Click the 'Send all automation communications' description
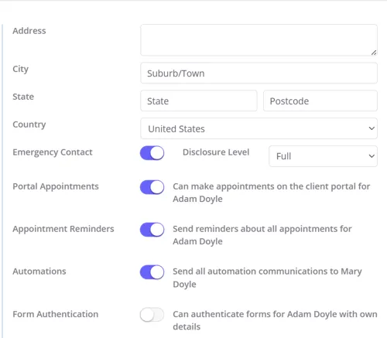Screen dimensions: 387x338 click(267, 278)
